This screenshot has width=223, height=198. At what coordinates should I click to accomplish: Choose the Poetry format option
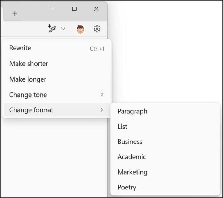tap(127, 187)
